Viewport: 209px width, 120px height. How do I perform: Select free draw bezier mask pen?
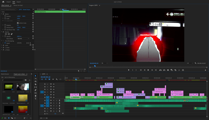[12, 34]
